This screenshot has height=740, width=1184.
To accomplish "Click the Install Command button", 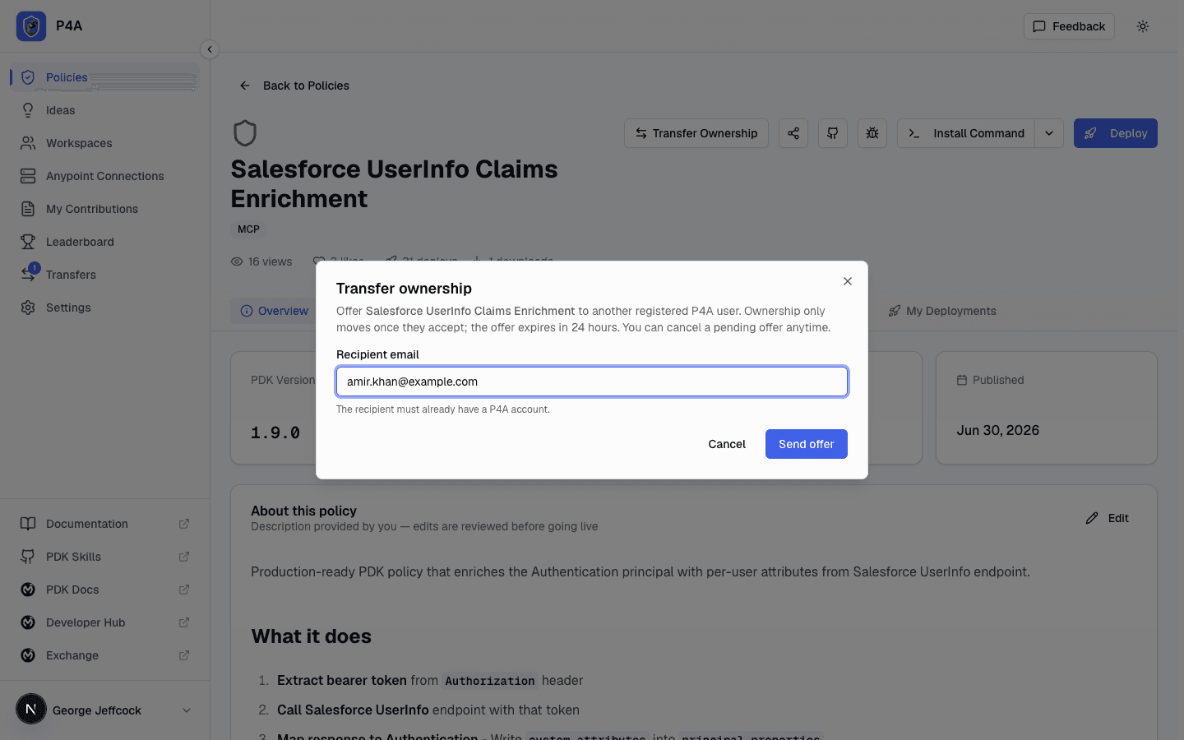I will tap(966, 133).
